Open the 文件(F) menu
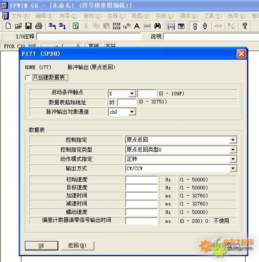259x262 pixels. pos(20,16)
